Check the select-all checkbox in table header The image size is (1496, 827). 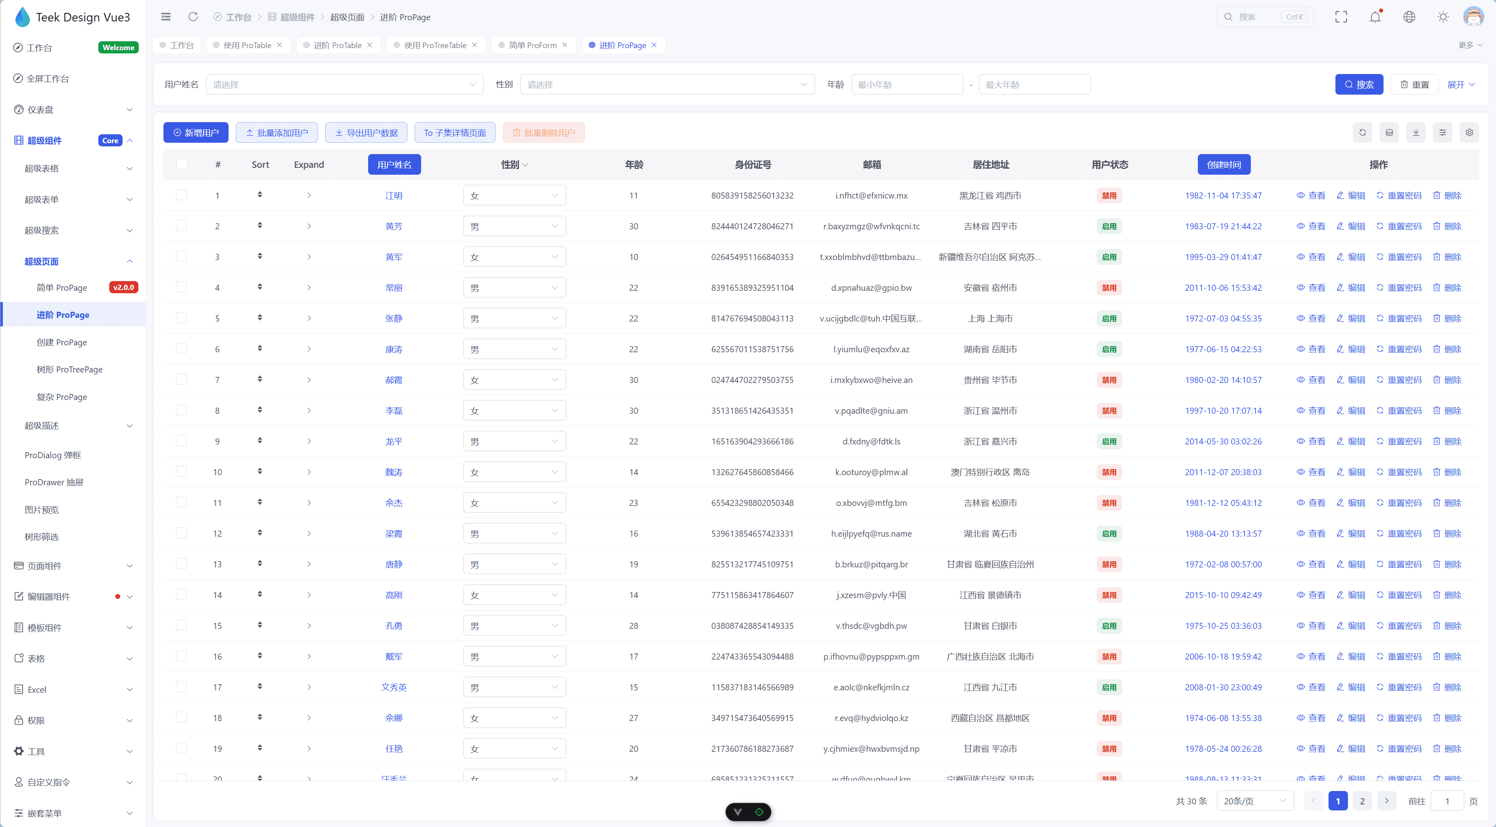pyautogui.click(x=182, y=164)
